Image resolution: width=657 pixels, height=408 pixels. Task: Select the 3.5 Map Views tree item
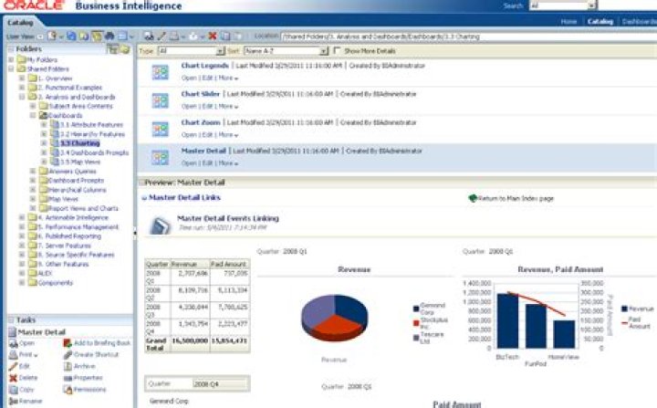pyautogui.click(x=80, y=162)
